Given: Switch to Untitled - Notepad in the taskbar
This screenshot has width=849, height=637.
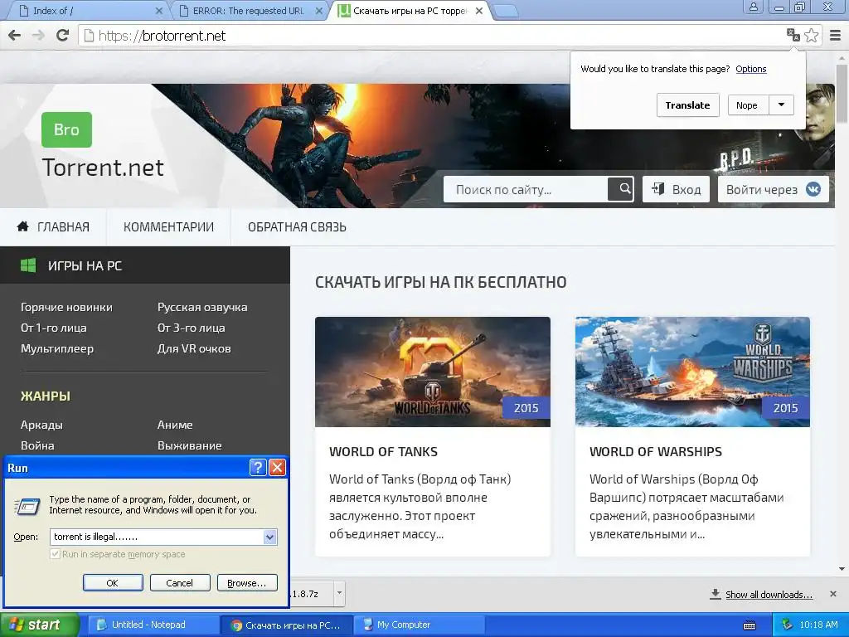Looking at the screenshot, I should (153, 625).
